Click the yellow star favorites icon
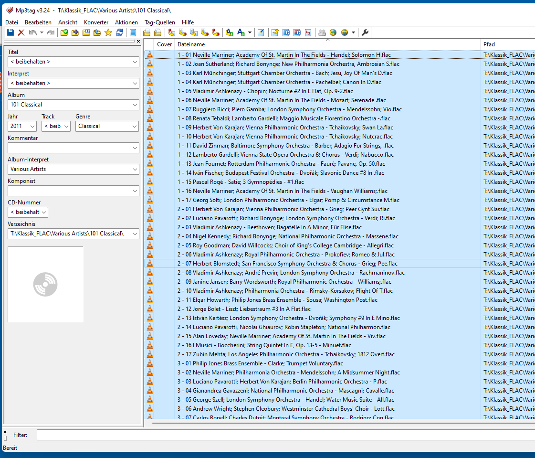The image size is (535, 458). 108,32
